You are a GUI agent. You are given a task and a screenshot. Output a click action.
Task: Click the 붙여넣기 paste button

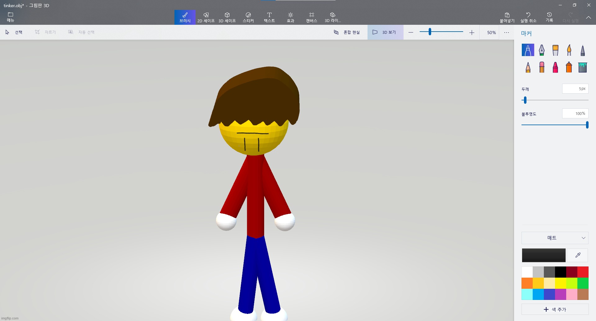pos(507,17)
